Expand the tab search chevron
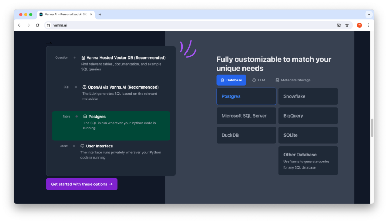Screen dimensions: 388x222 pos(369,15)
